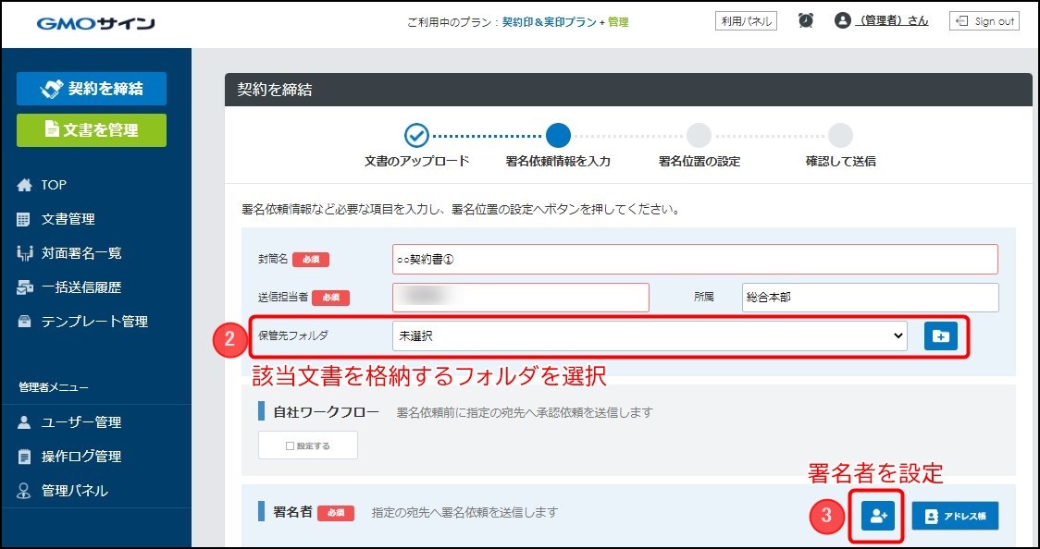Click the alarm clock icon in header
Screen dimensions: 1040x549
click(x=806, y=20)
